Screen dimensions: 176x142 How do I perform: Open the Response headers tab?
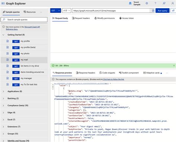coord(86,73)
